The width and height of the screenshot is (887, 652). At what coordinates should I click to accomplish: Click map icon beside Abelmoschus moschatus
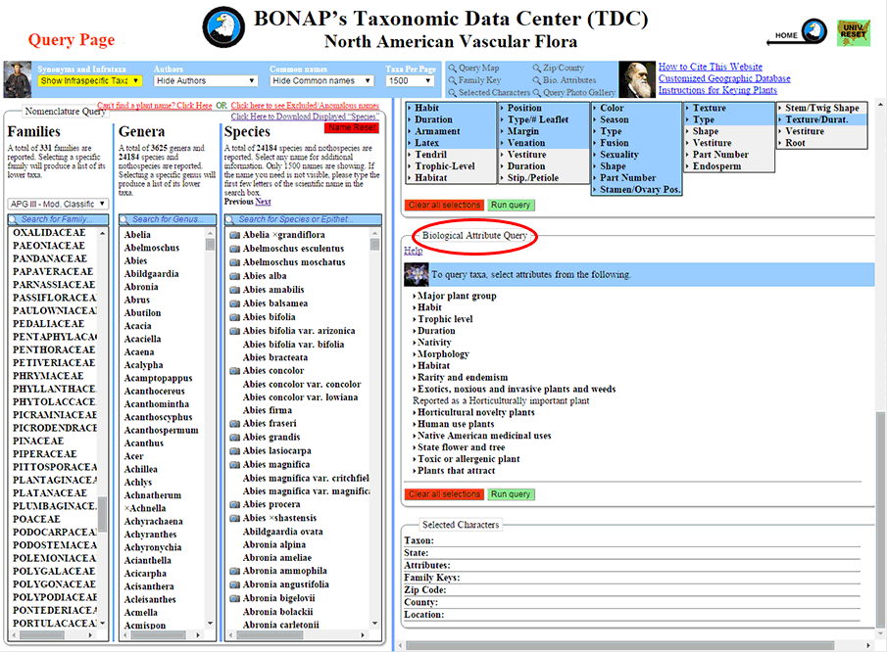click(235, 262)
